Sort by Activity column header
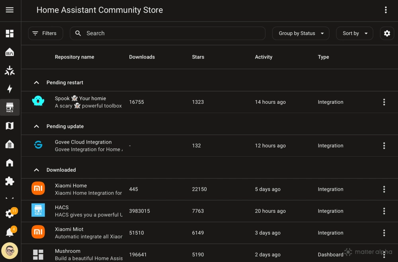Image resolution: width=398 pixels, height=262 pixels. pyautogui.click(x=263, y=57)
